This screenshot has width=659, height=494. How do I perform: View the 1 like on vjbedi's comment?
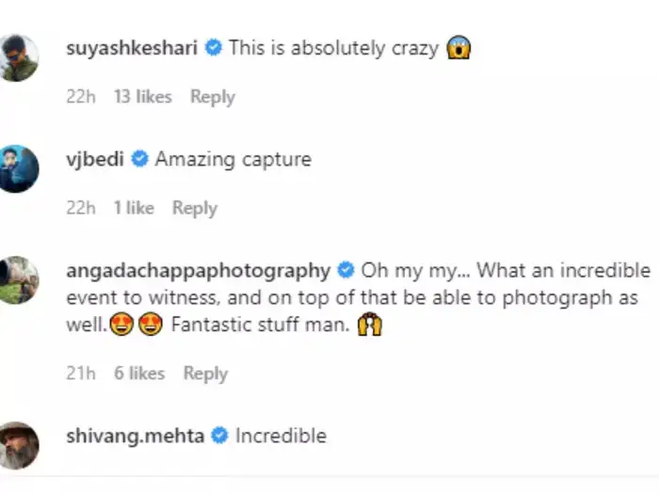(134, 208)
